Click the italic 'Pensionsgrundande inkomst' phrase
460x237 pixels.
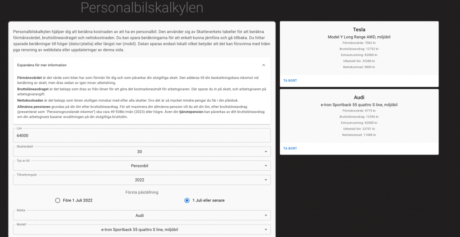(70, 112)
